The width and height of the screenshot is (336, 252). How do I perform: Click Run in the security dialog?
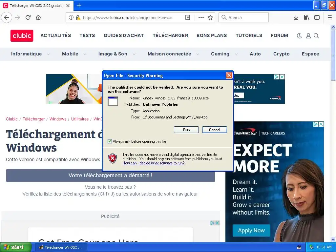(186, 130)
